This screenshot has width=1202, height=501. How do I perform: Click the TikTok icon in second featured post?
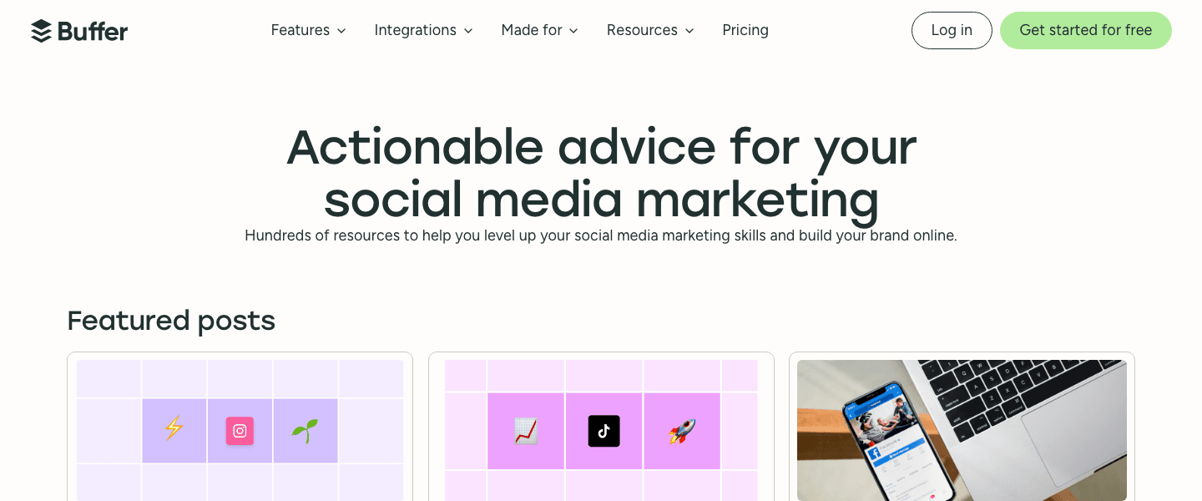(x=604, y=431)
